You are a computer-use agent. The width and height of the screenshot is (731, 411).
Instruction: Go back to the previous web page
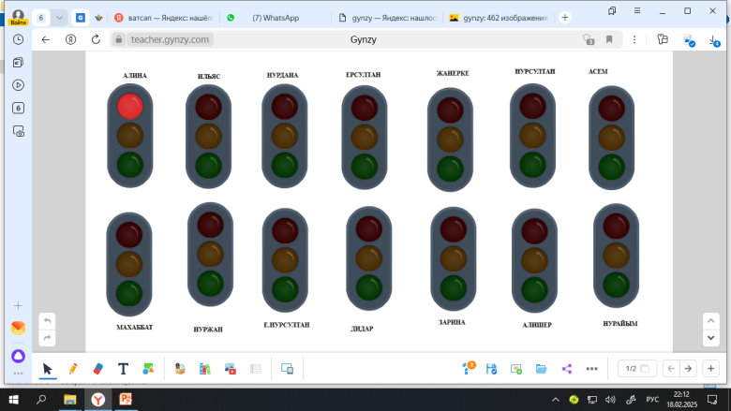[45, 39]
